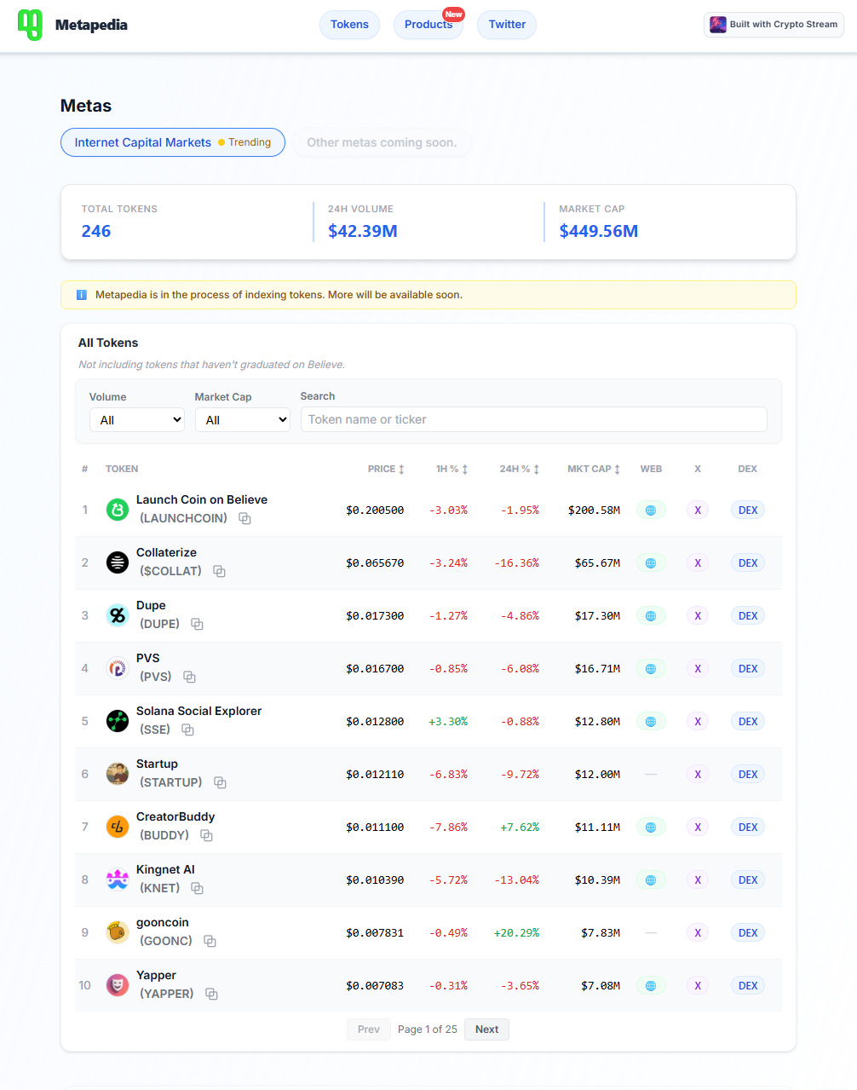Viewport: 857px width, 1090px height.
Task: Click the +3.30% 1H change value
Action: (x=448, y=722)
